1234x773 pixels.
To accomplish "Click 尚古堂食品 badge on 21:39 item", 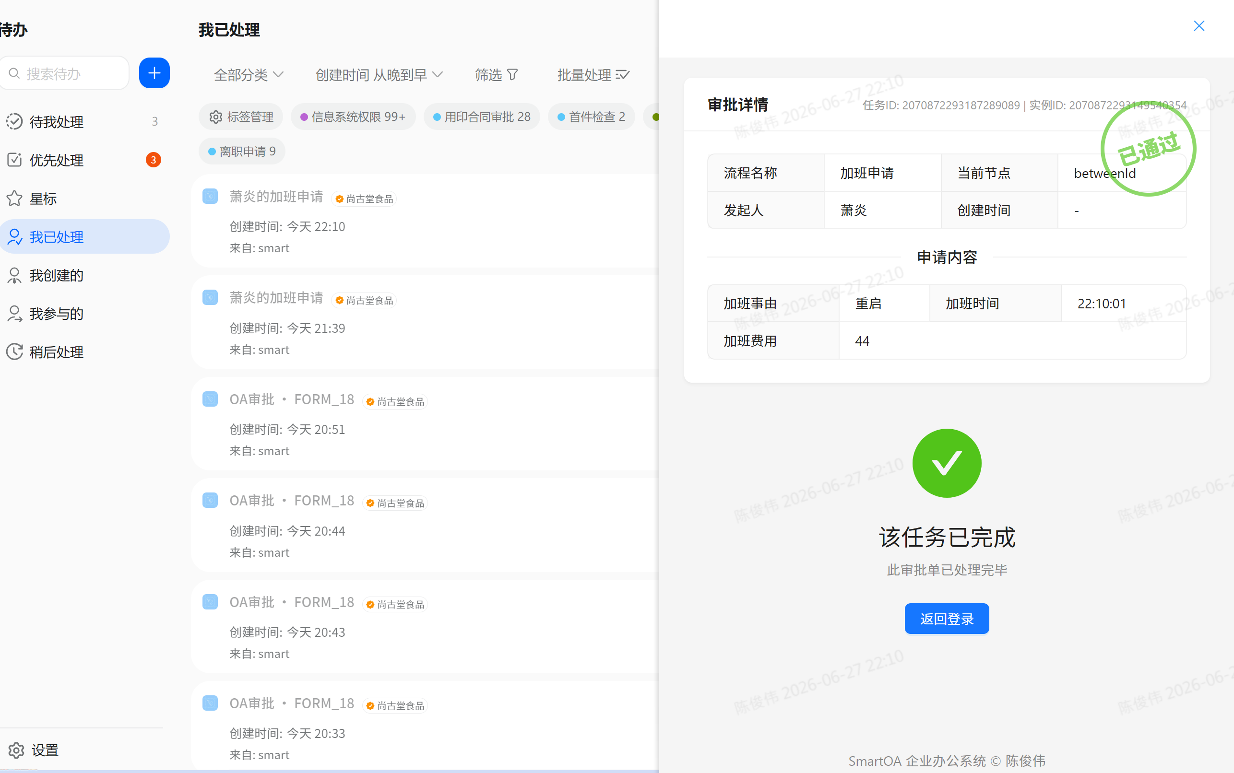I will pyautogui.click(x=364, y=300).
